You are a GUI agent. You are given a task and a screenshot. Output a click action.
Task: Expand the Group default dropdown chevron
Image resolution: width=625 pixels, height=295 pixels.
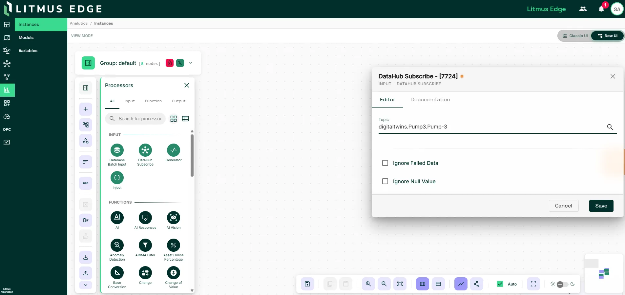coord(191,63)
